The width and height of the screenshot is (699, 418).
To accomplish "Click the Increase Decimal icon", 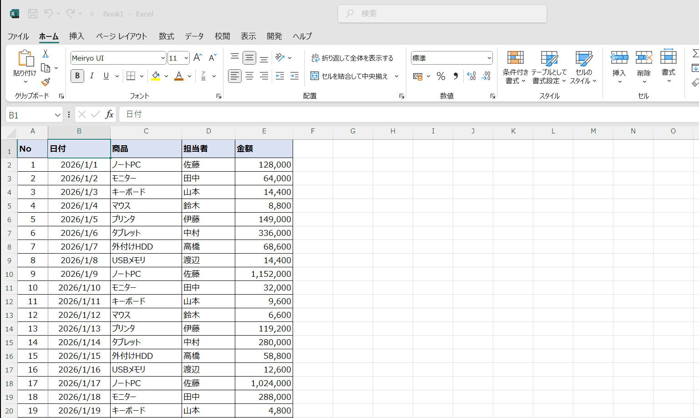I will pos(471,76).
